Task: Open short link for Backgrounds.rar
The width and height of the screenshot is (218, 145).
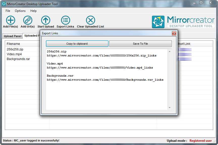Action: [x=185, y=59]
